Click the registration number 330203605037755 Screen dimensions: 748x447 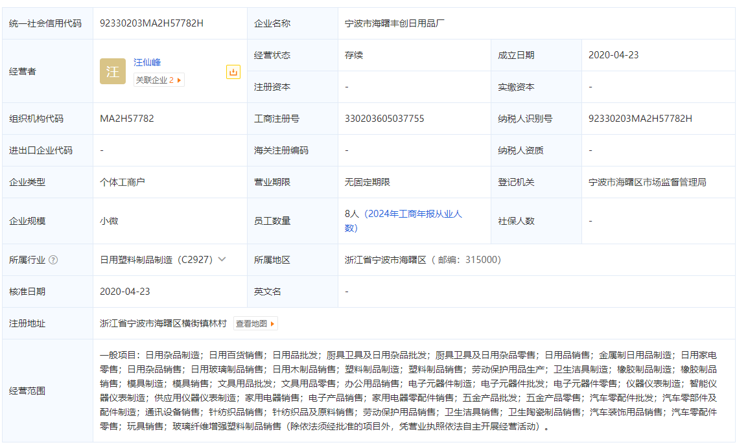pos(384,119)
